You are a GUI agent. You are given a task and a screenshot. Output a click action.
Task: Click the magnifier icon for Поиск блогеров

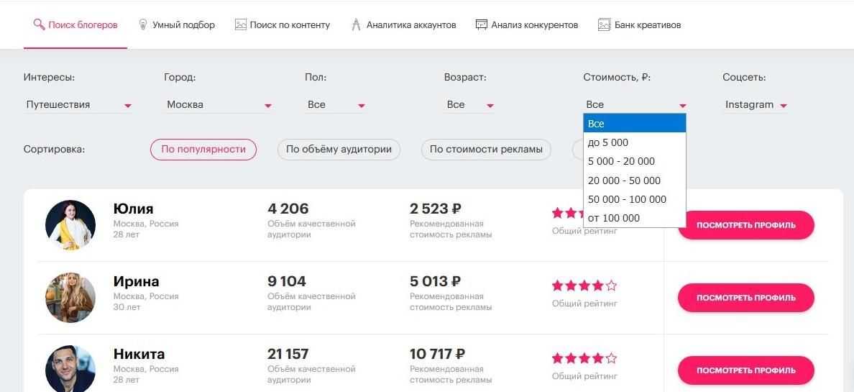pyautogui.click(x=39, y=24)
